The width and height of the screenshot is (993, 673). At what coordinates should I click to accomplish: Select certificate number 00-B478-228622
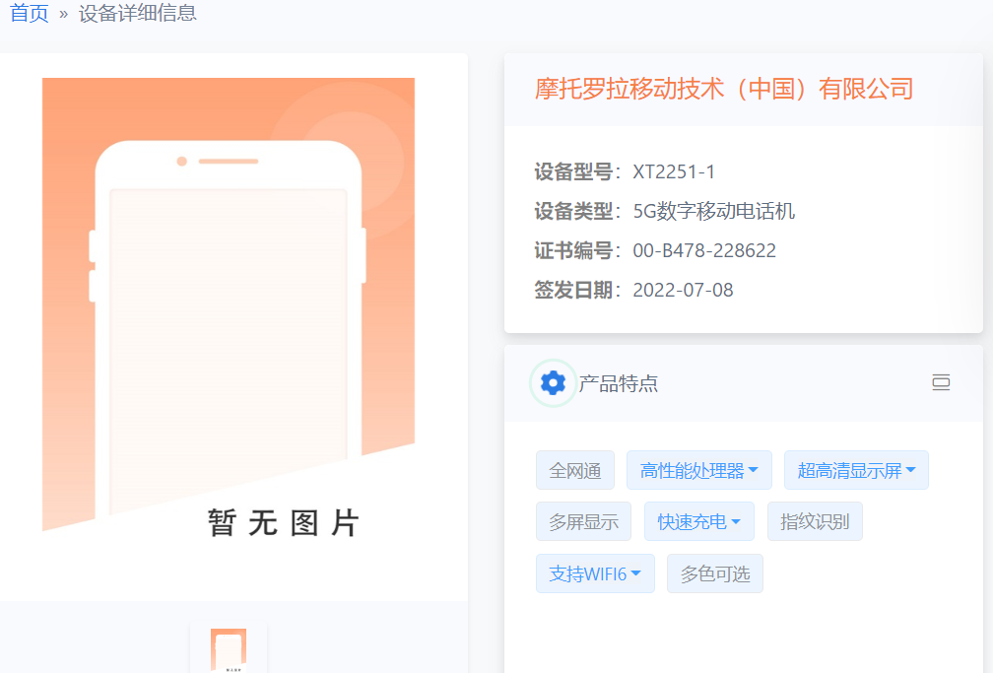704,250
